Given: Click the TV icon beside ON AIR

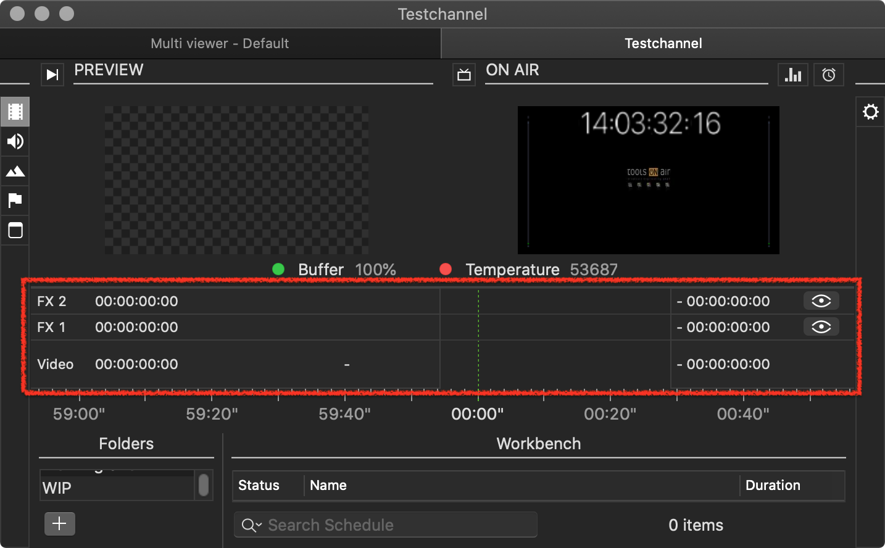Looking at the screenshot, I should coord(464,75).
